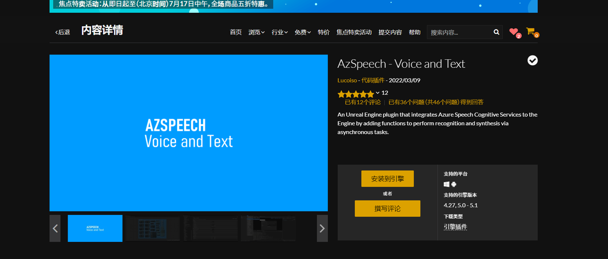608x259 pixels.
Task: Click the AzSpeech - Voice and Text title
Action: (401, 64)
